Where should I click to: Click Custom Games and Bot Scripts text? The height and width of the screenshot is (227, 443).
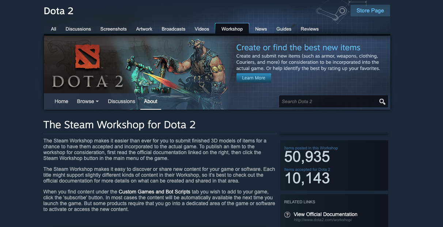coord(155,192)
